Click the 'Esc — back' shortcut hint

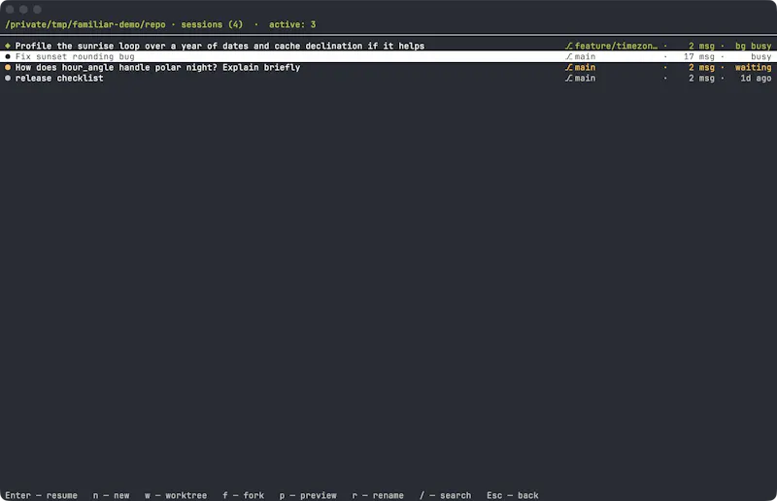point(513,495)
